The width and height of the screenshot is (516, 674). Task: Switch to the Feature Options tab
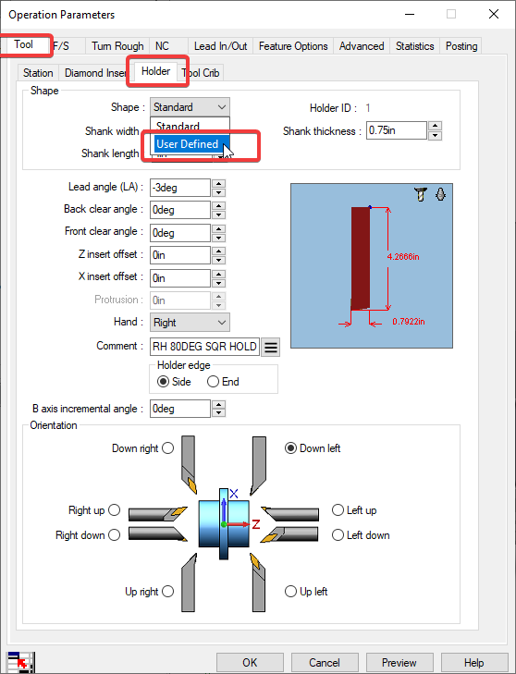click(293, 46)
